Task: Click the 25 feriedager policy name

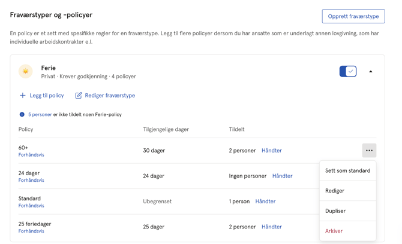Action: [35, 224]
